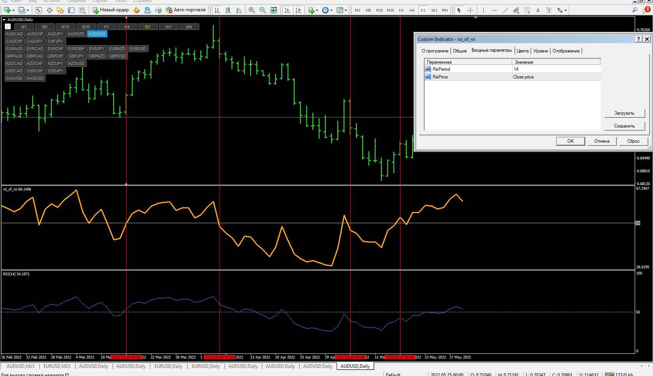
Task: Click the Сброс reset button
Action: [x=634, y=141]
